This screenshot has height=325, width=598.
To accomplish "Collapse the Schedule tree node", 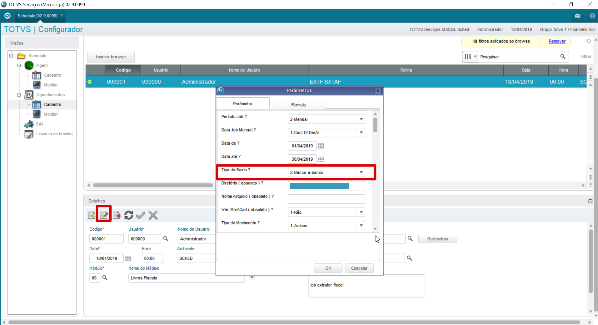I will (11, 56).
